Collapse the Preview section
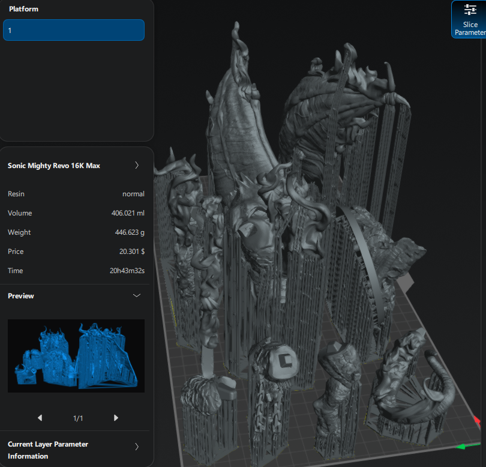The image size is (486, 467). (x=137, y=295)
